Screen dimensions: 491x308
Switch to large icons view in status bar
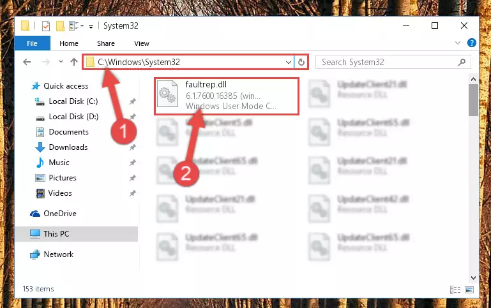(469, 290)
